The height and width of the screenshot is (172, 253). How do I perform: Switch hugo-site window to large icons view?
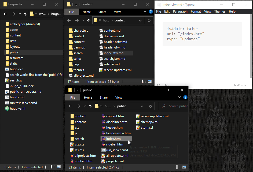tap(59, 167)
